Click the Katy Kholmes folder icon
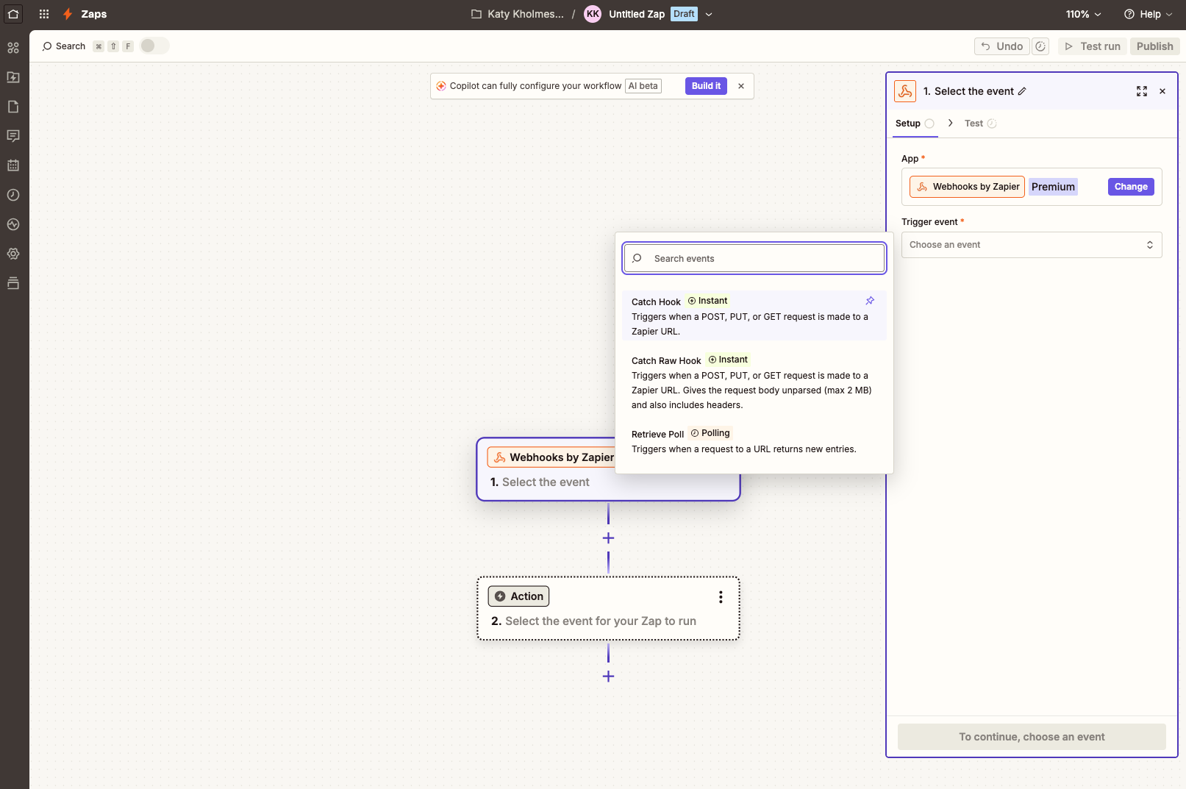Viewport: 1186px width, 789px height. point(476,14)
